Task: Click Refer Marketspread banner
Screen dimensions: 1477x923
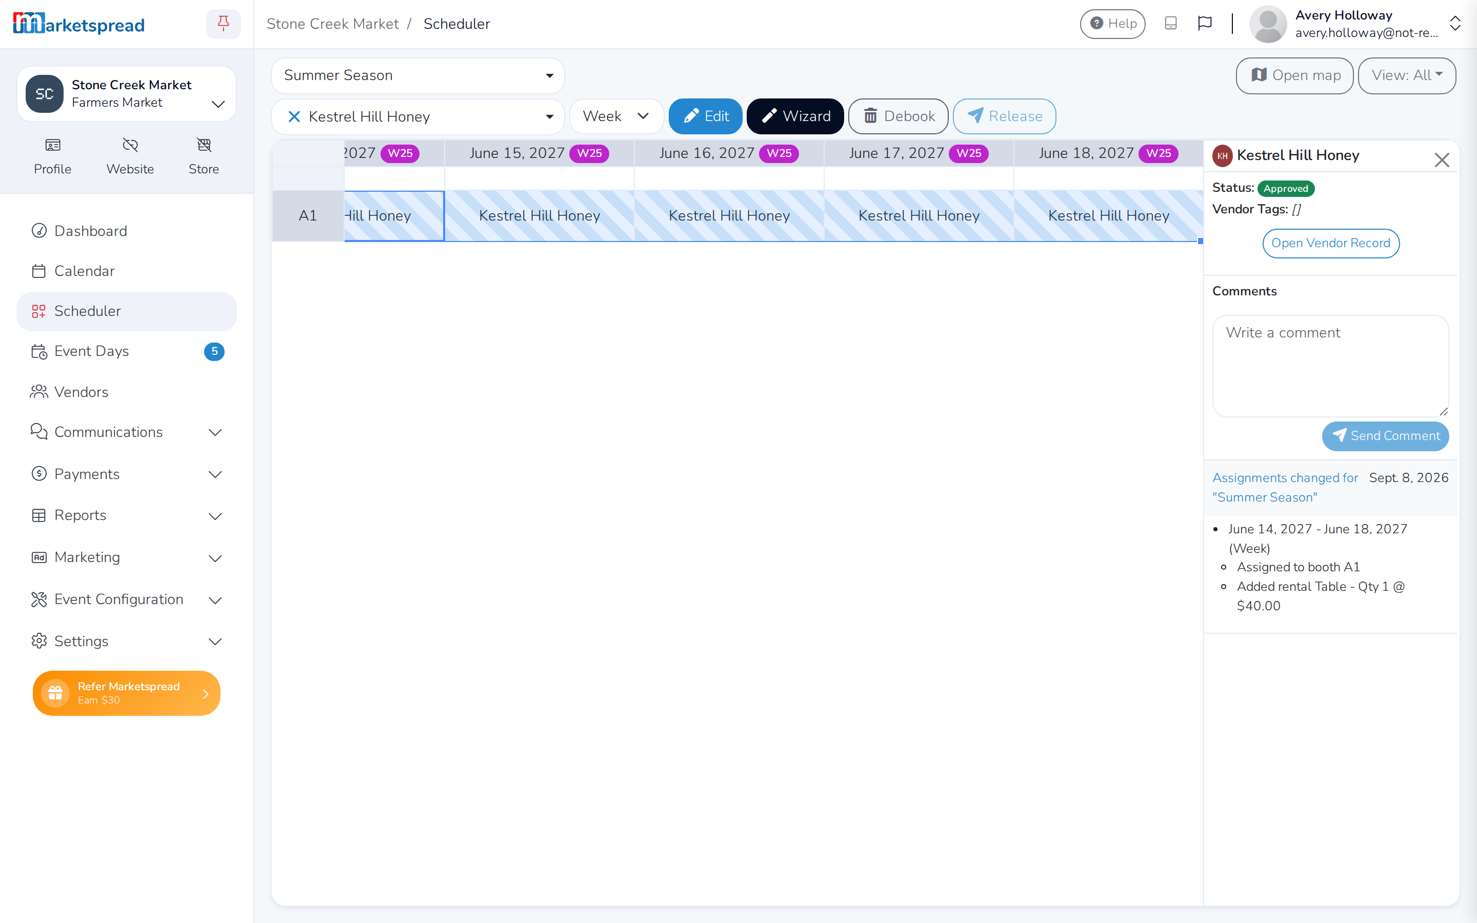Action: pos(126,693)
